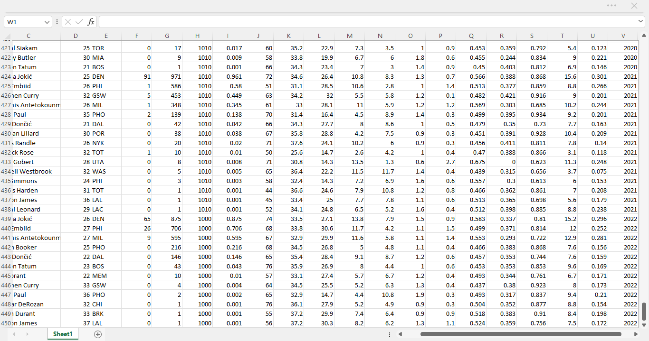Click team cell 'BRK'
Viewport: 649px width, 341px height.
click(106, 313)
